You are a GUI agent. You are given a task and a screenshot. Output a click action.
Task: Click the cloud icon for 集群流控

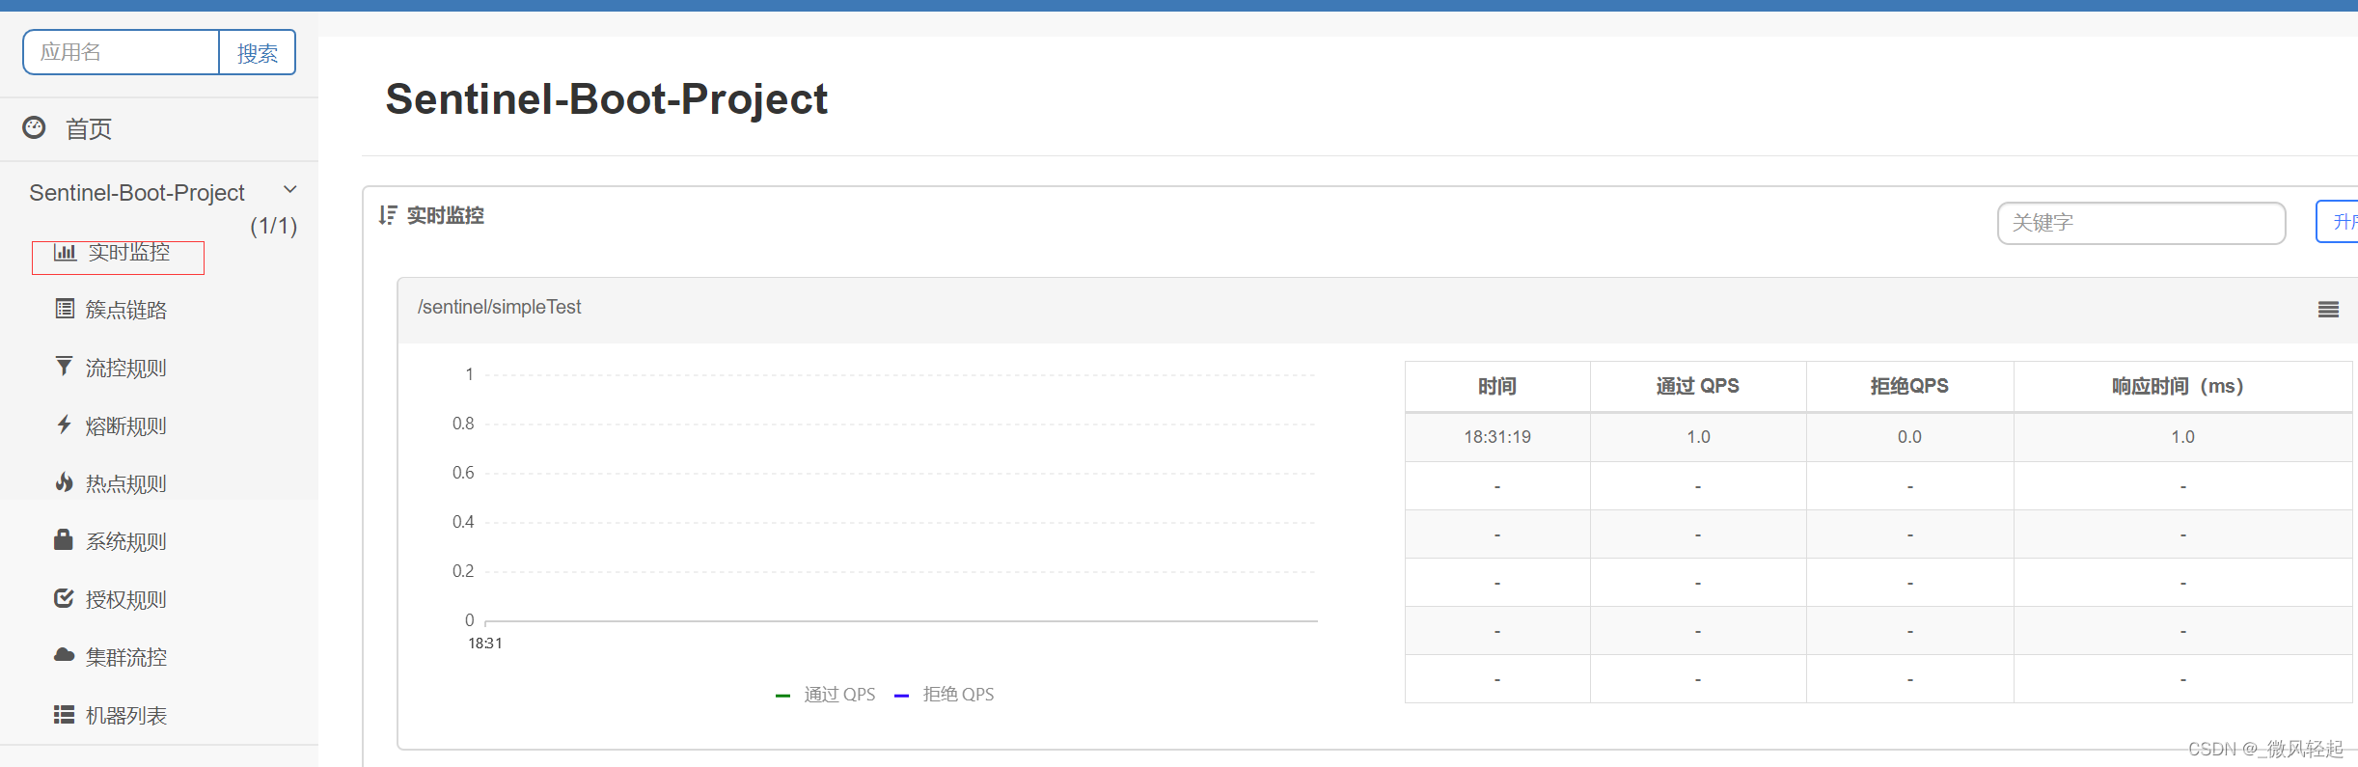tap(64, 655)
